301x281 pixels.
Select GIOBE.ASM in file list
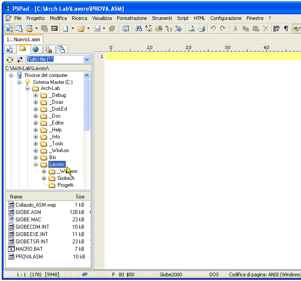click(x=28, y=212)
